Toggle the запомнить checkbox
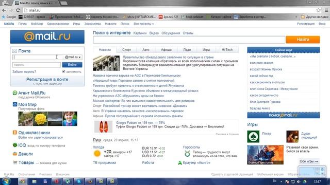The height and width of the screenshot is (185, 330). tap(63, 71)
